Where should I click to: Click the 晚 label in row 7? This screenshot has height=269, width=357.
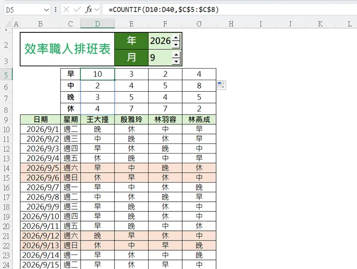[x=70, y=98]
